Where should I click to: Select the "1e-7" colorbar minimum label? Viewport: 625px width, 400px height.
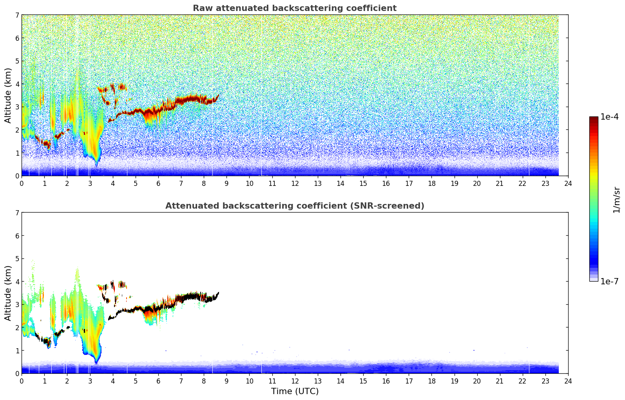[x=609, y=282]
